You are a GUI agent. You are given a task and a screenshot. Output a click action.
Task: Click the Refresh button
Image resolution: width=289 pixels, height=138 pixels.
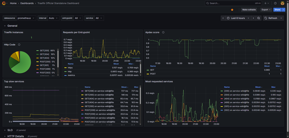click(x=271, y=18)
